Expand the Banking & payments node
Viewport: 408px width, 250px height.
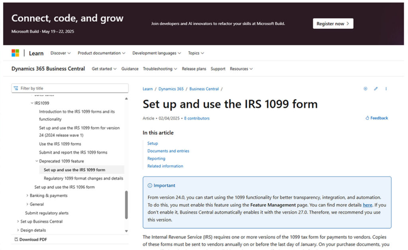[27, 195]
